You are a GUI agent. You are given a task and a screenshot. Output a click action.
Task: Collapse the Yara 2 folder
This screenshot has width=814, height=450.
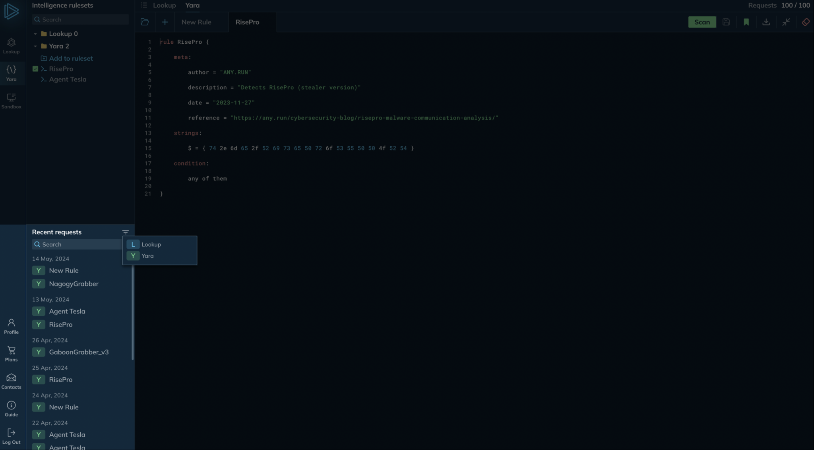35,46
